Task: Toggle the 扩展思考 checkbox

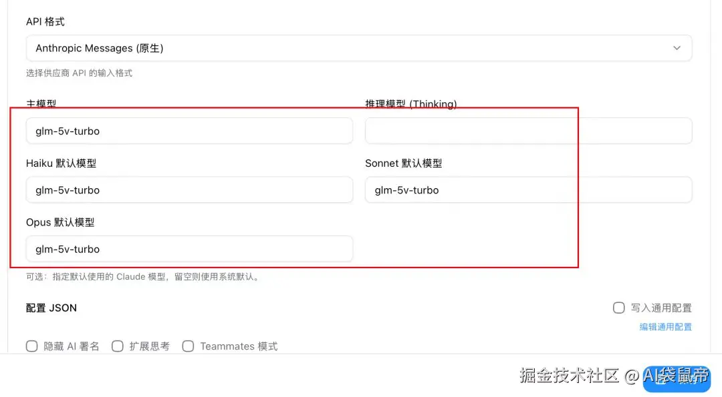Action: [x=118, y=346]
